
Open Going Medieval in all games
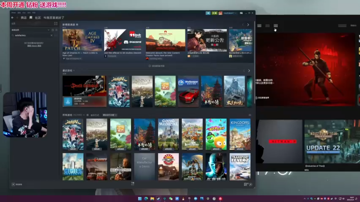(x=168, y=134)
